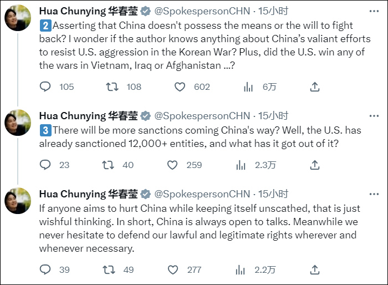Click @SpokespersonCHN handle on the sanctions tweet
The height and width of the screenshot is (285, 388).
point(202,116)
